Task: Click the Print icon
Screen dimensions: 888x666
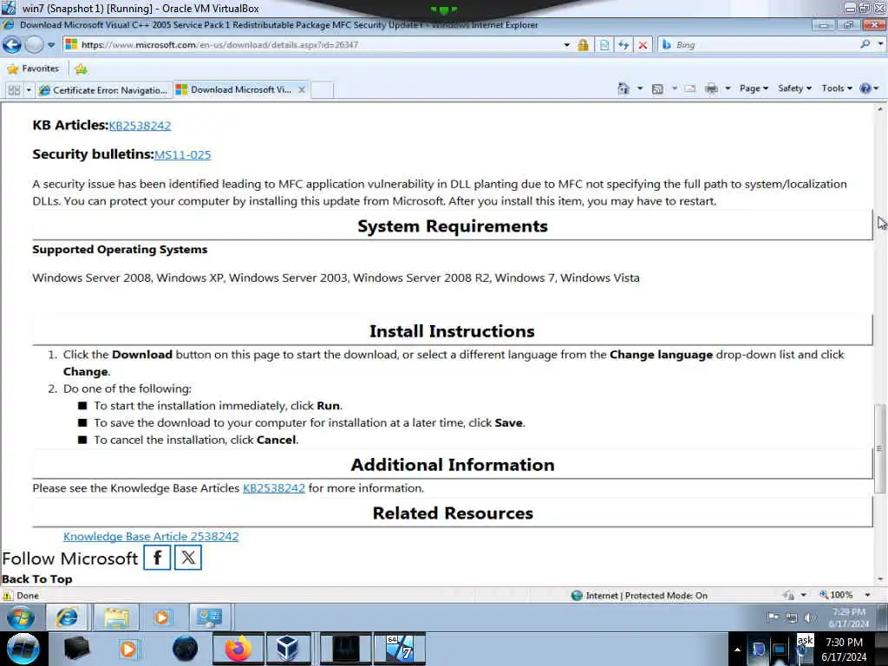Action: click(x=711, y=88)
